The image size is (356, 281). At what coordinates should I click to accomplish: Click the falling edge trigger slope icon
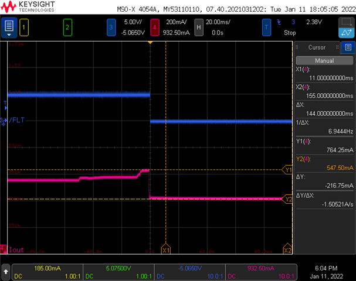coord(279,22)
